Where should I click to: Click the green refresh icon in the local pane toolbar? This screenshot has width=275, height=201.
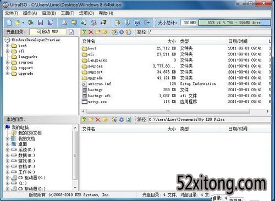tap(129, 120)
